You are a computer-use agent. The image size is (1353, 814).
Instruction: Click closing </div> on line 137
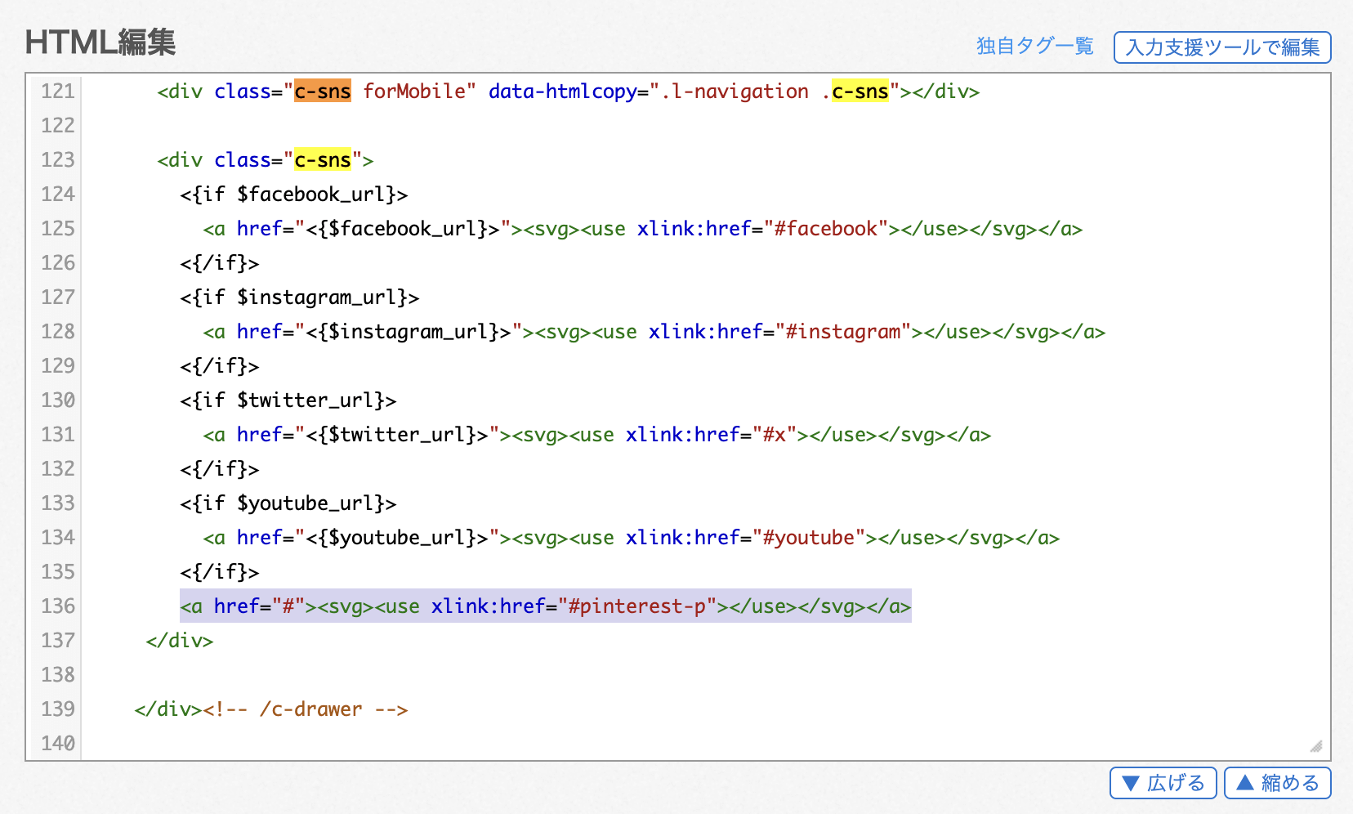(180, 641)
